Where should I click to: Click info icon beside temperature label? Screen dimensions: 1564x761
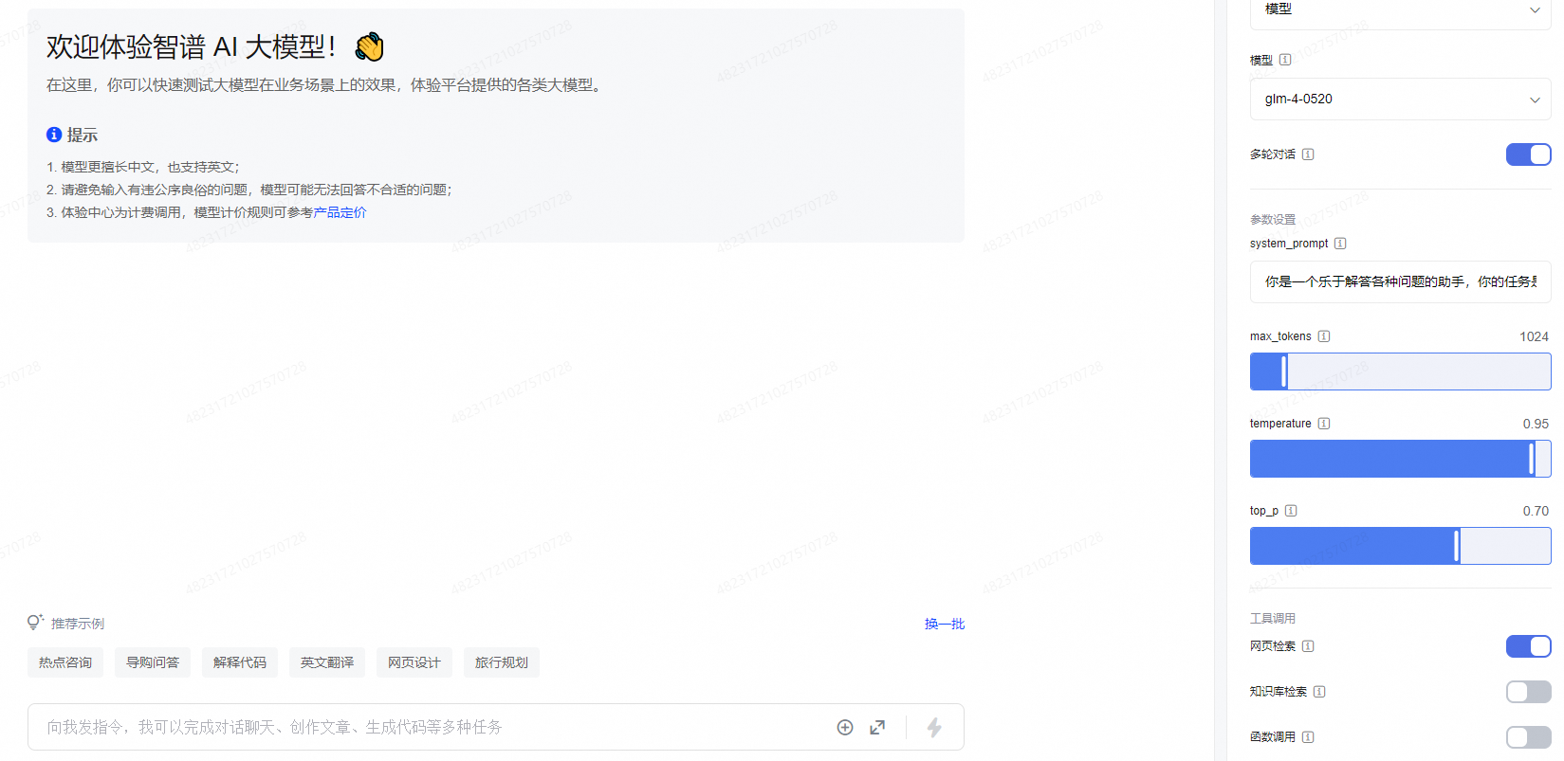coord(1324,424)
